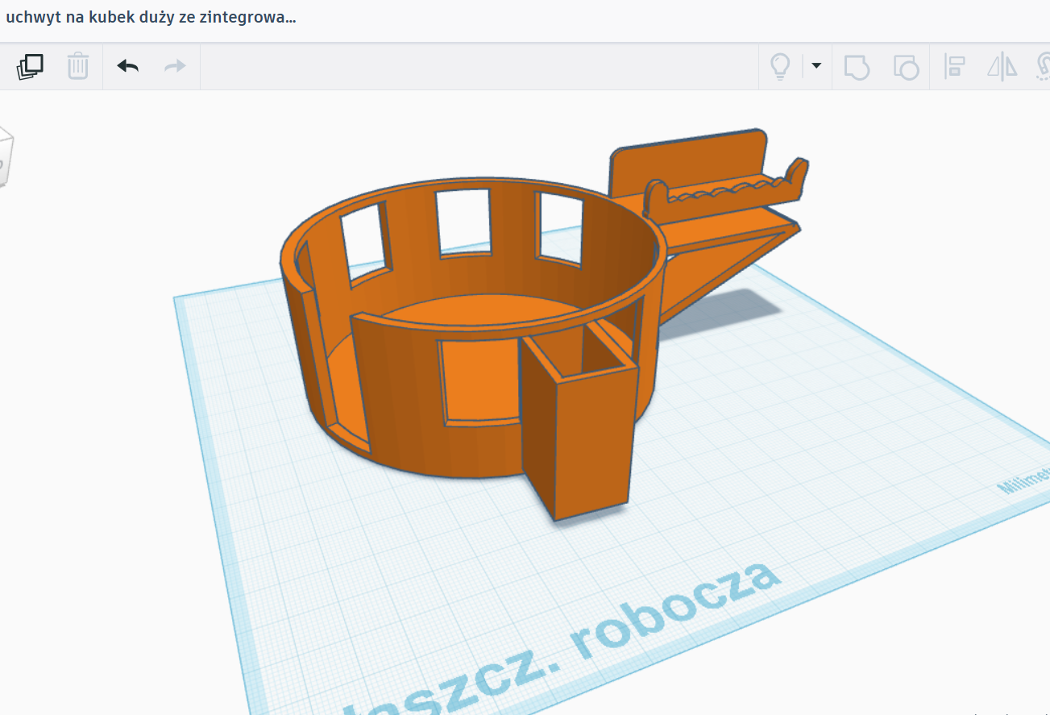This screenshot has height=715, width=1050.
Task: Click the Delete trash can icon
Action: (77, 66)
